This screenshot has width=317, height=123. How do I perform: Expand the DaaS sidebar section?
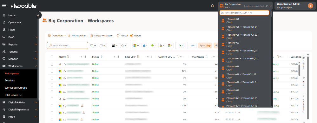[x=36, y=37]
